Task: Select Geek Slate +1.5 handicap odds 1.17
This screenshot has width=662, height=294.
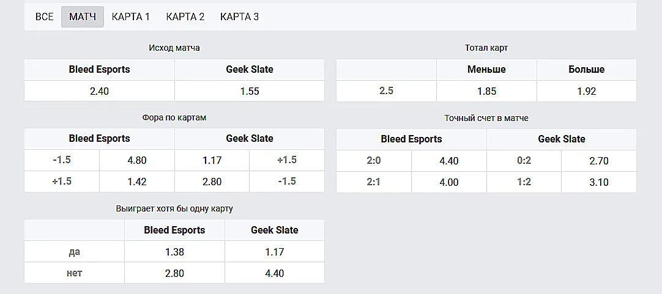Action: pos(212,160)
